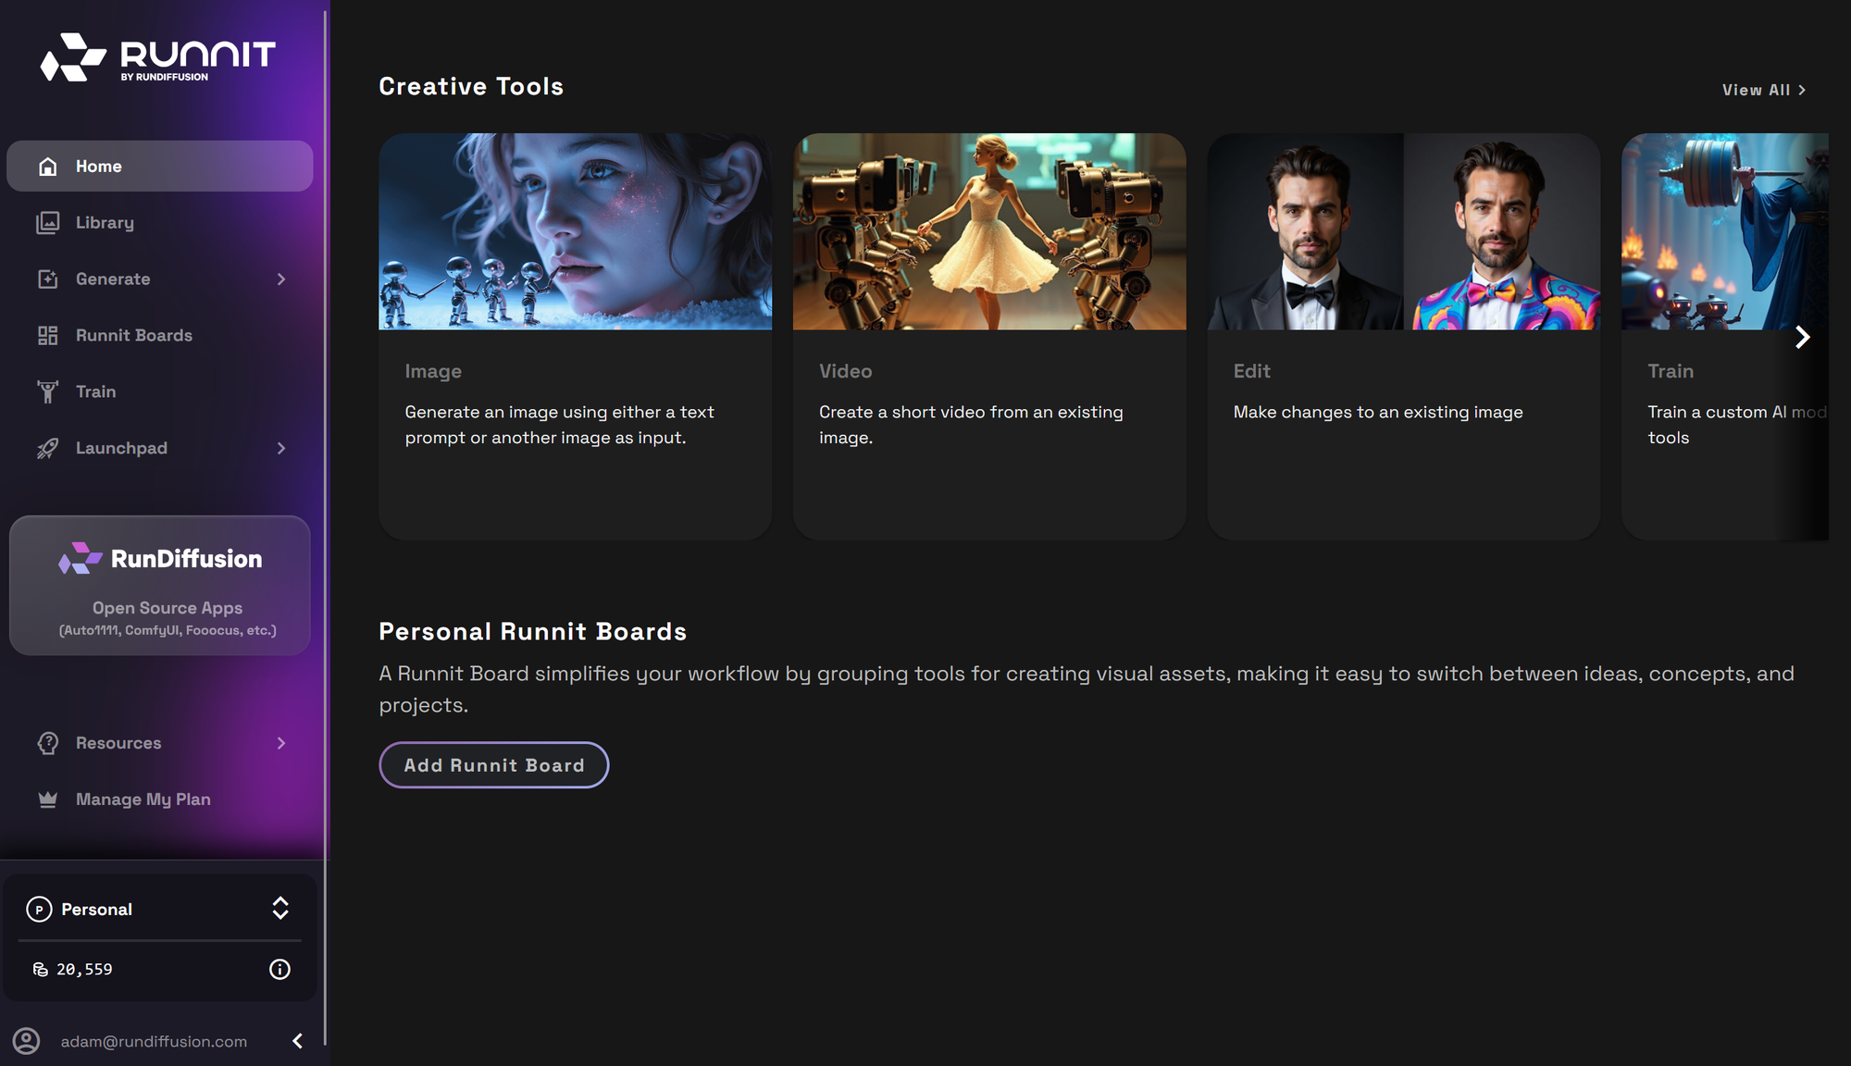Expand the Generate submenu chevron

pyautogui.click(x=281, y=279)
